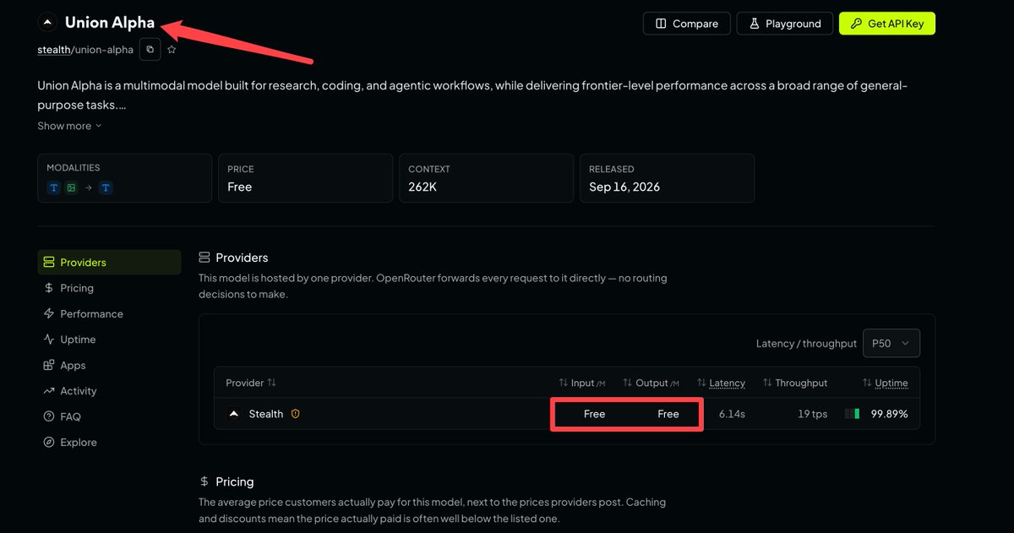Sort the table by Latency

coord(721,383)
